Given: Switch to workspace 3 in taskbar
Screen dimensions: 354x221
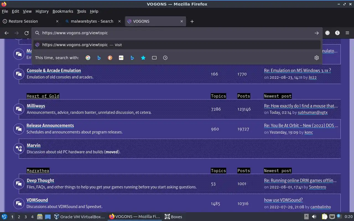Looking at the screenshot, I should 26,217.
